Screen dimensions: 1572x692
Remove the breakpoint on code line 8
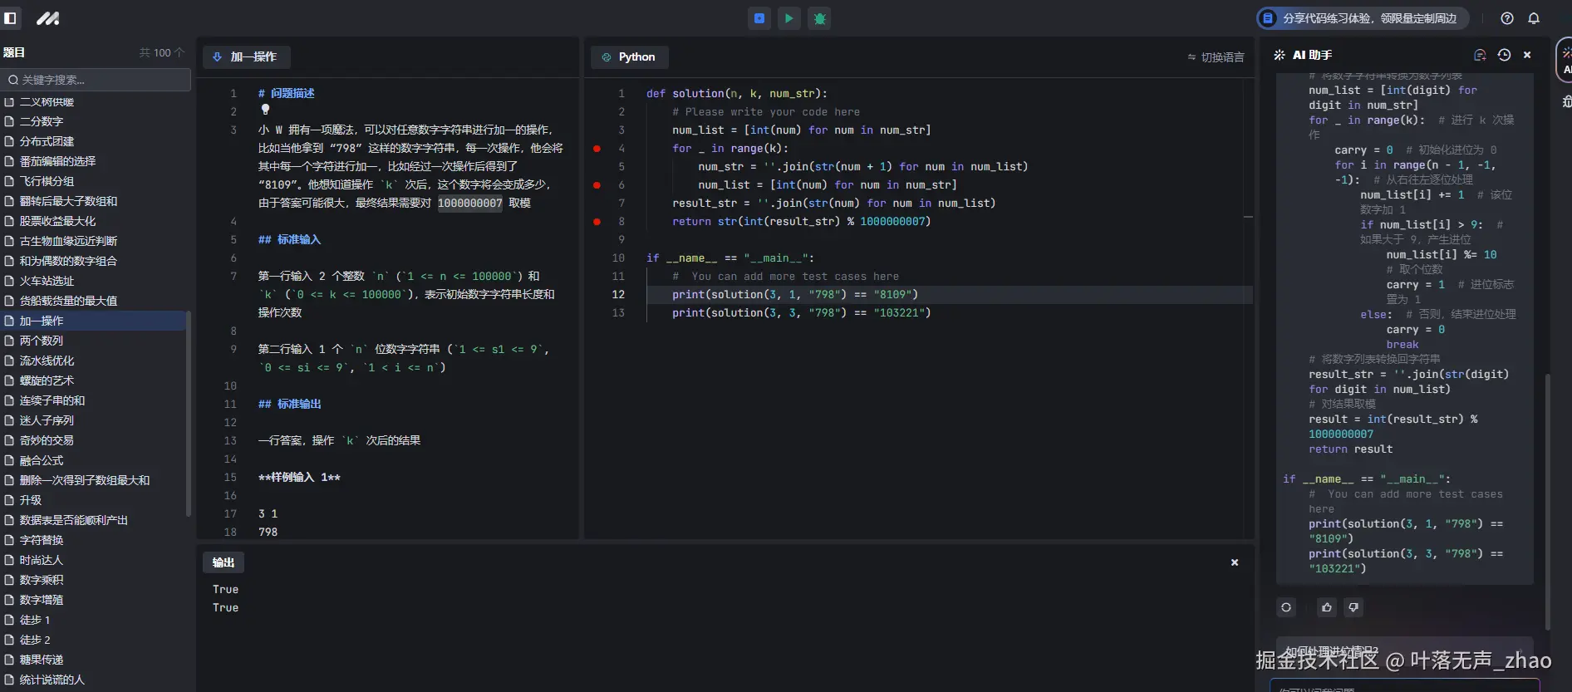597,222
